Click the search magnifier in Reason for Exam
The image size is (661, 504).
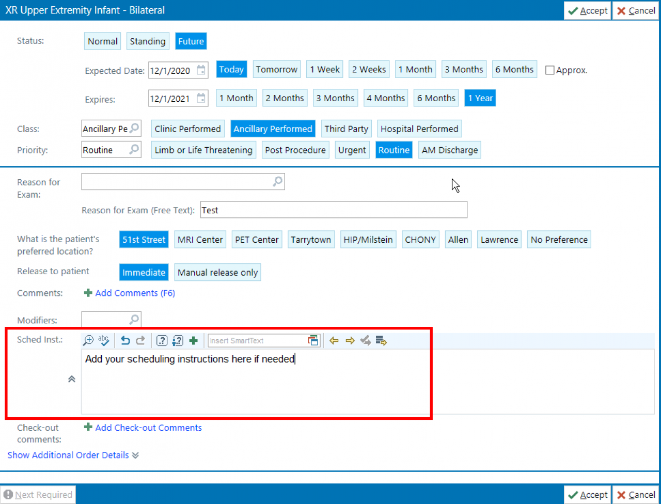coord(278,181)
